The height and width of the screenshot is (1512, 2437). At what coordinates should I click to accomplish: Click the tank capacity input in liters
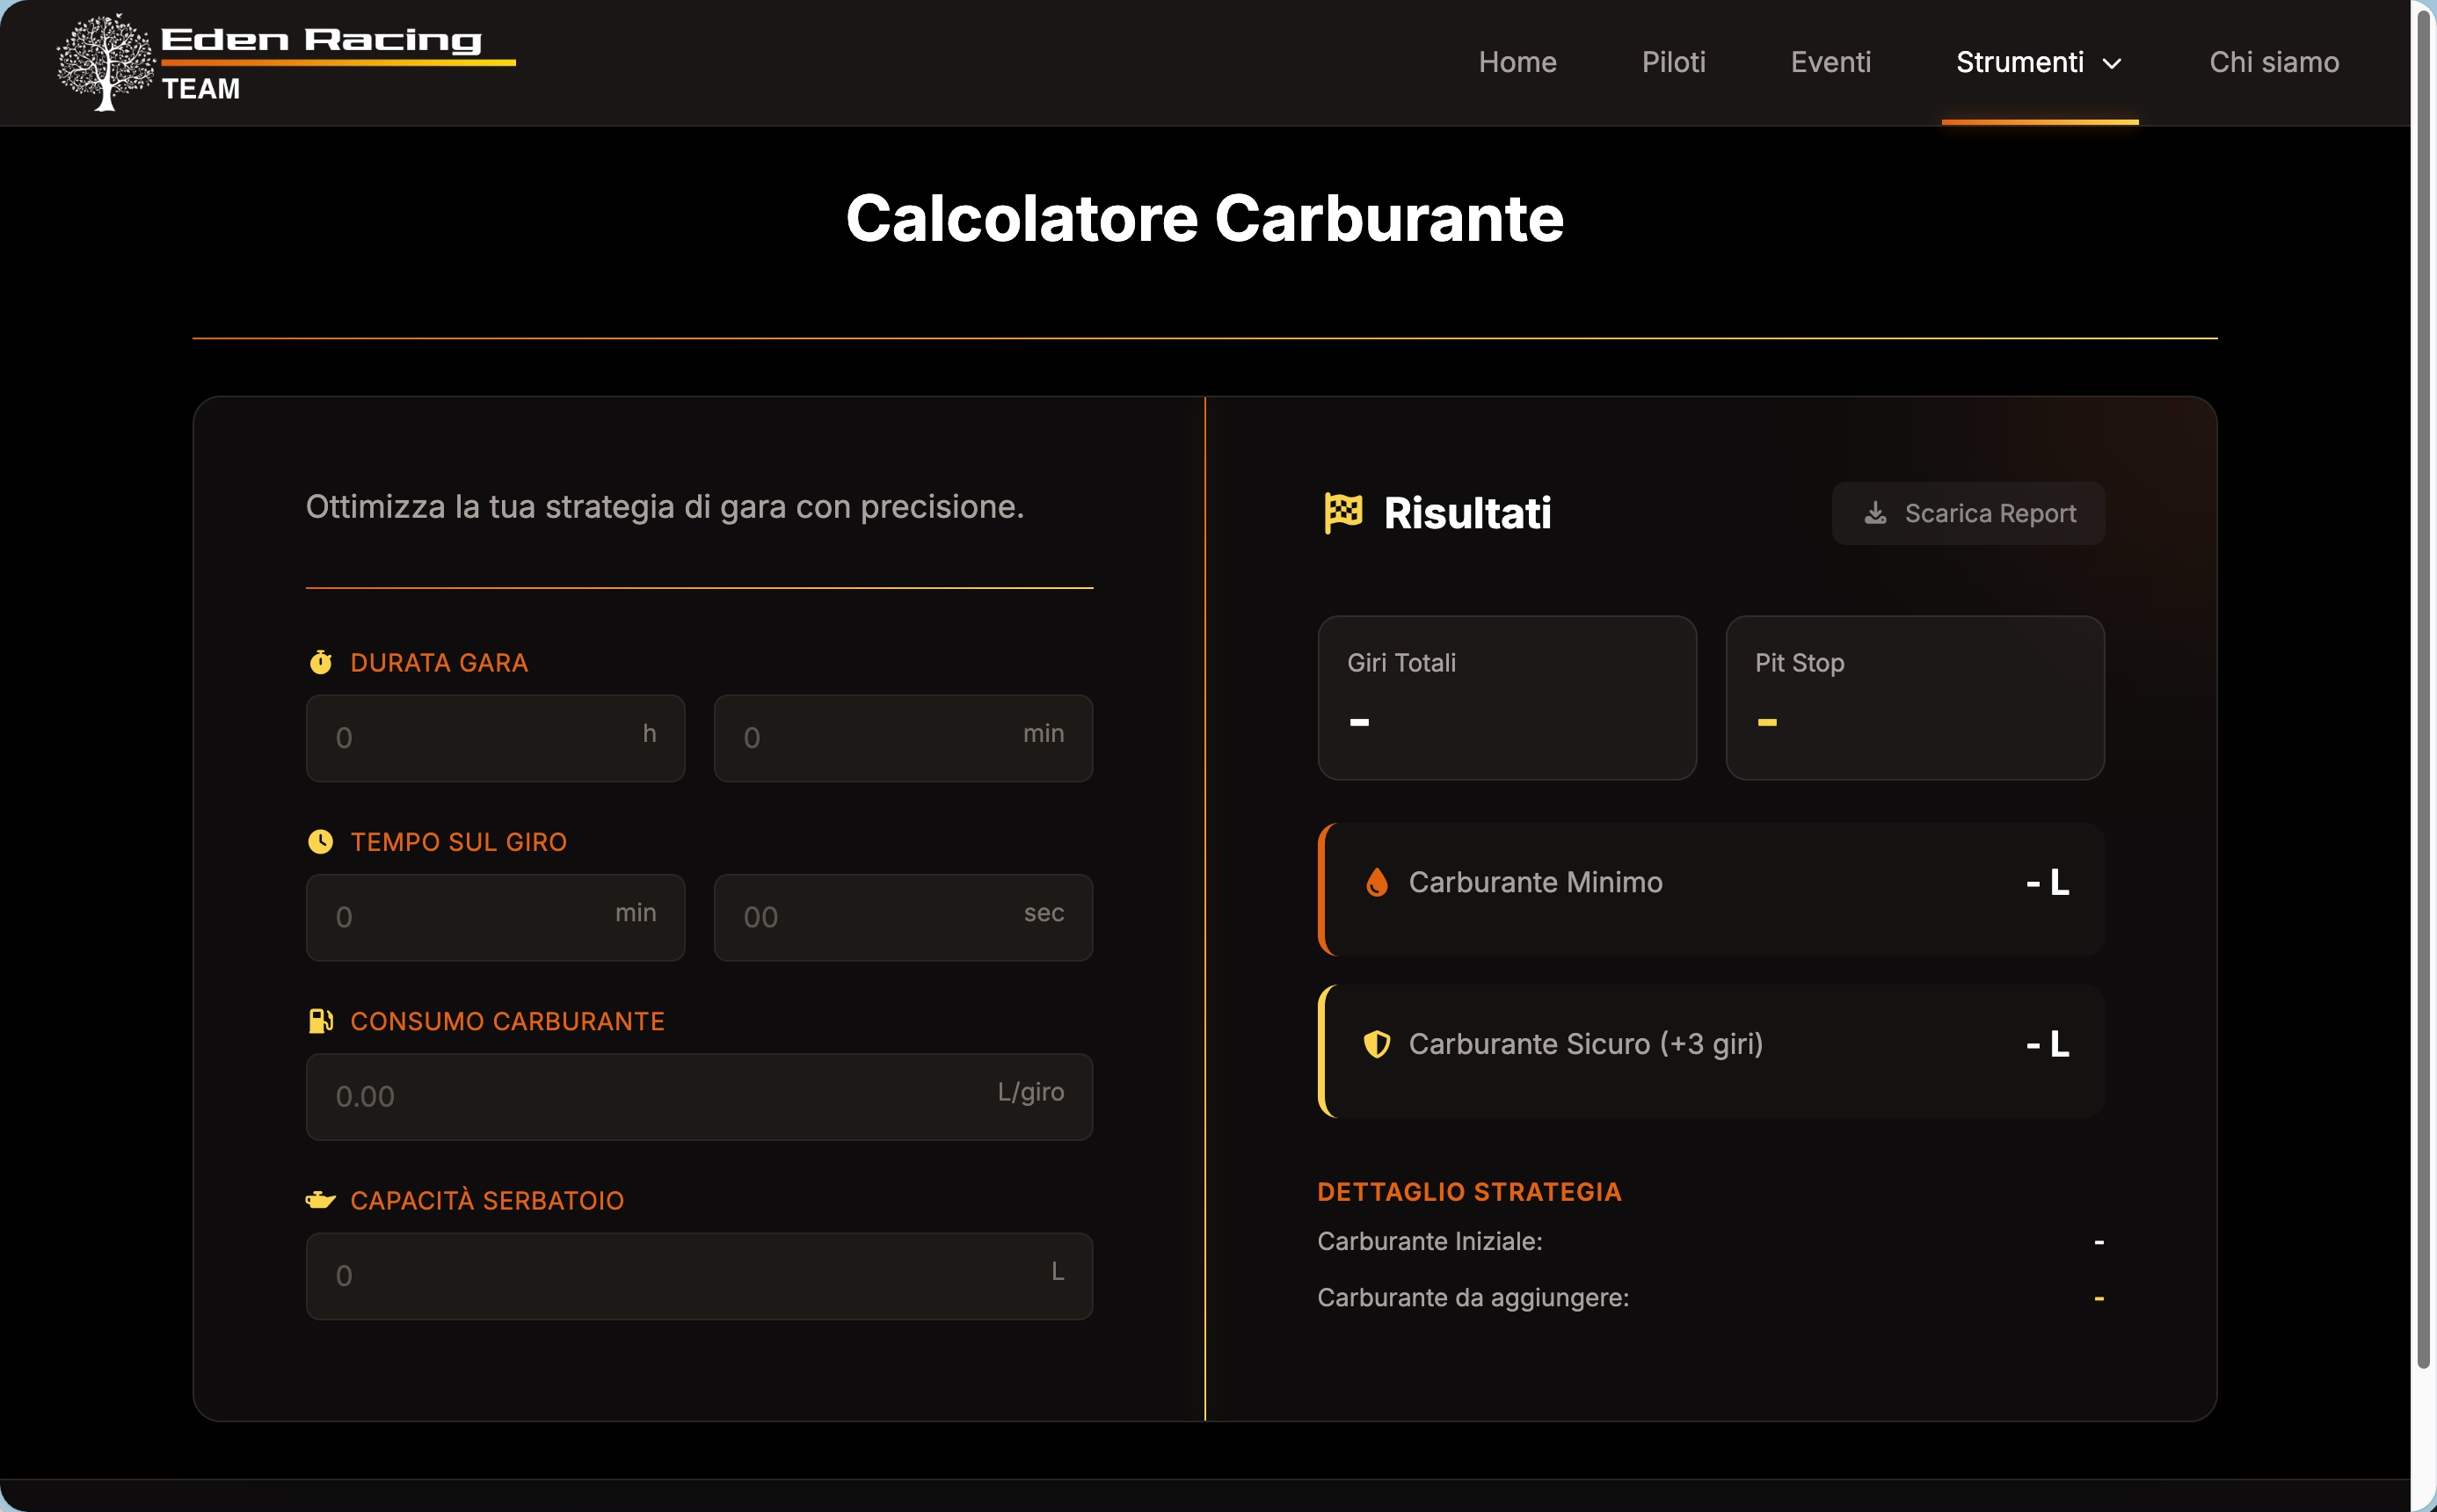pos(698,1276)
